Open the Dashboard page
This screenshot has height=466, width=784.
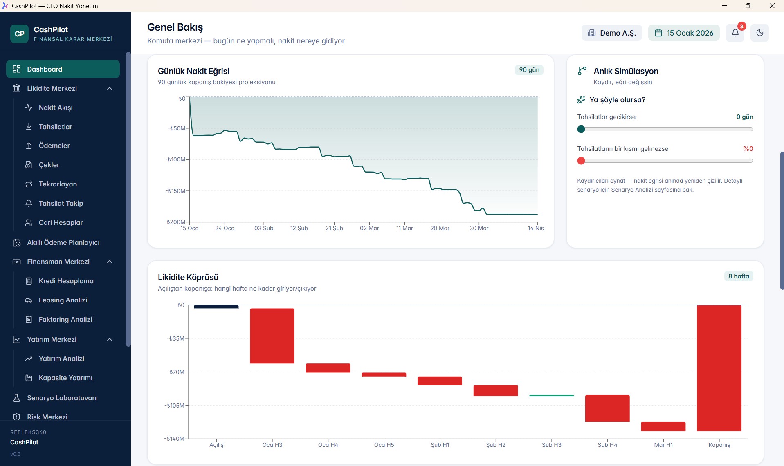pos(63,69)
